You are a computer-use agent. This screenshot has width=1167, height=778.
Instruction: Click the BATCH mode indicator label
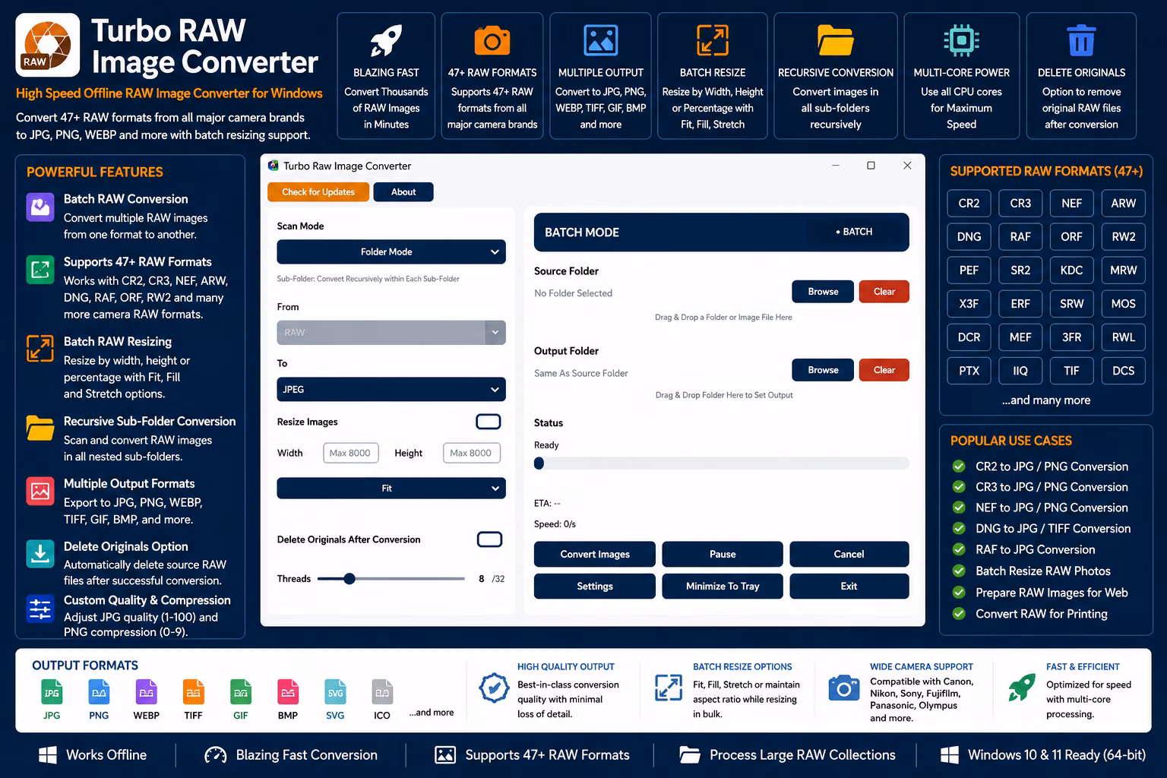point(854,232)
